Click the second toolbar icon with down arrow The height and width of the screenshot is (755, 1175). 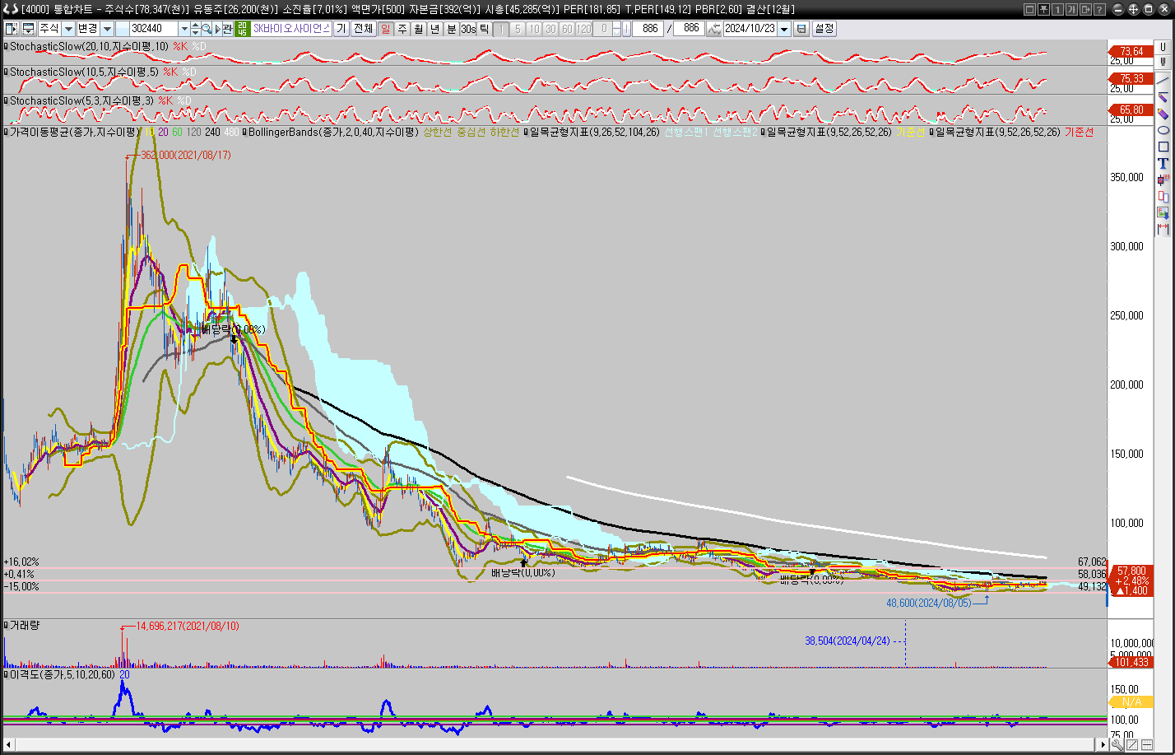click(x=28, y=29)
